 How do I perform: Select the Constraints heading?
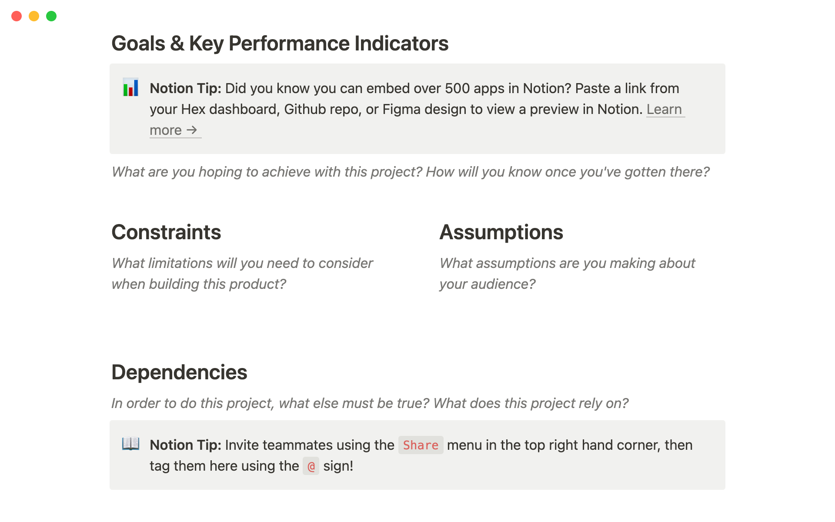pyautogui.click(x=166, y=232)
